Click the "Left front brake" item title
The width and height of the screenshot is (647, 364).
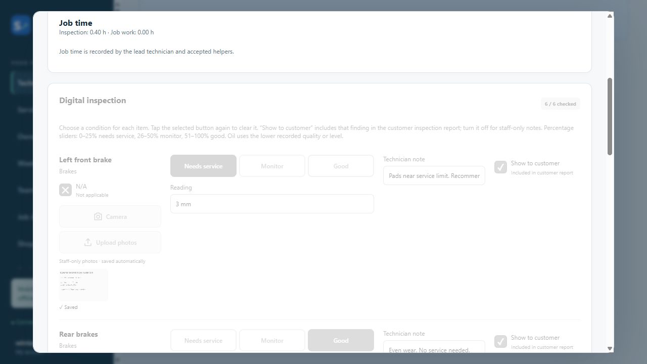coord(85,160)
